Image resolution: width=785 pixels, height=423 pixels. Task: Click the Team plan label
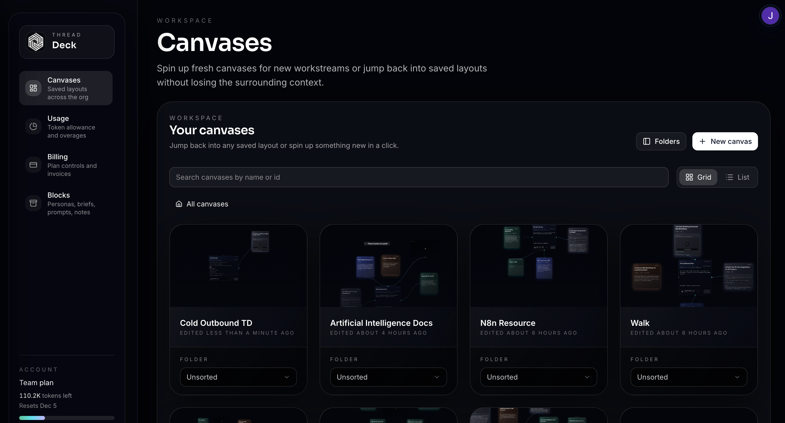point(36,382)
